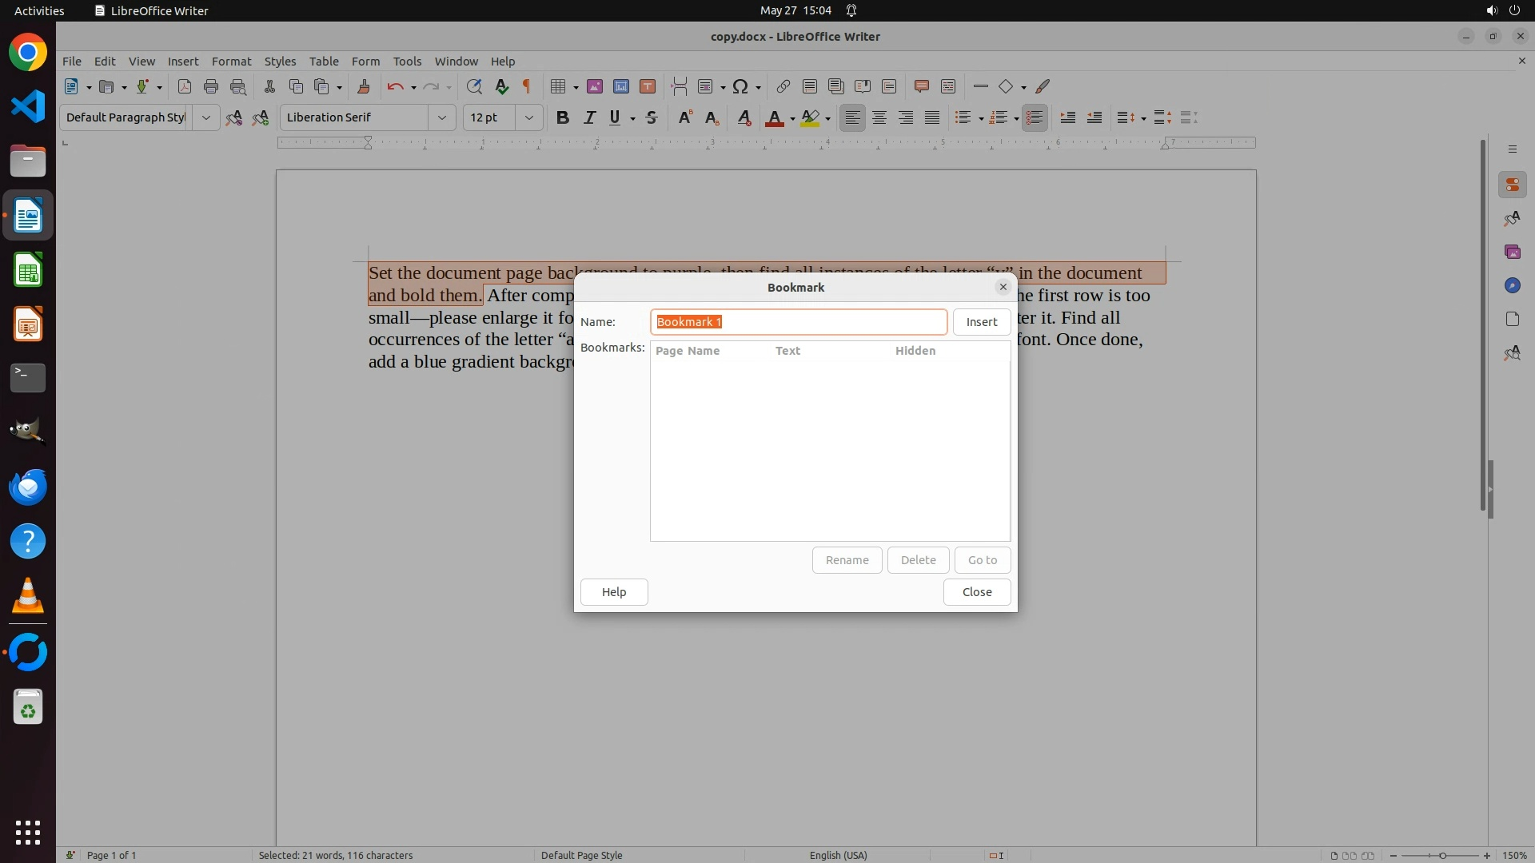This screenshot has width=1535, height=863.
Task: Toggle Bold formatting button
Action: (562, 117)
